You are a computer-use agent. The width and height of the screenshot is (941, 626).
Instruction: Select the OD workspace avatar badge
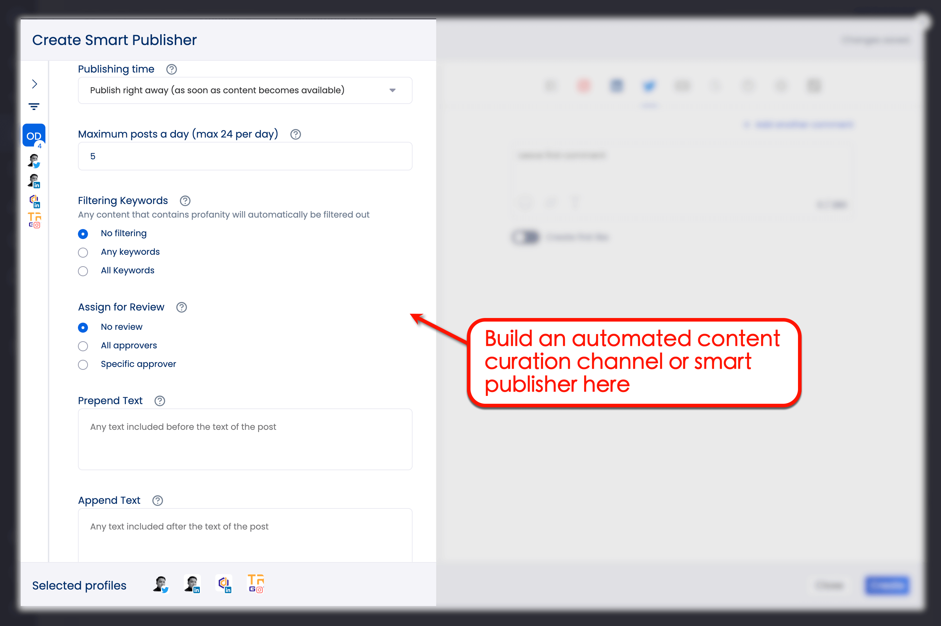[34, 136]
